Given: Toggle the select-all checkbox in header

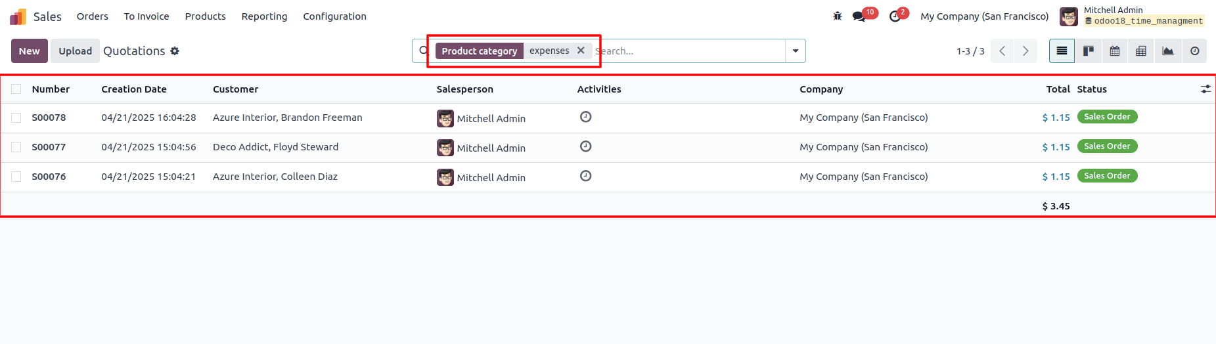Looking at the screenshot, I should point(16,89).
